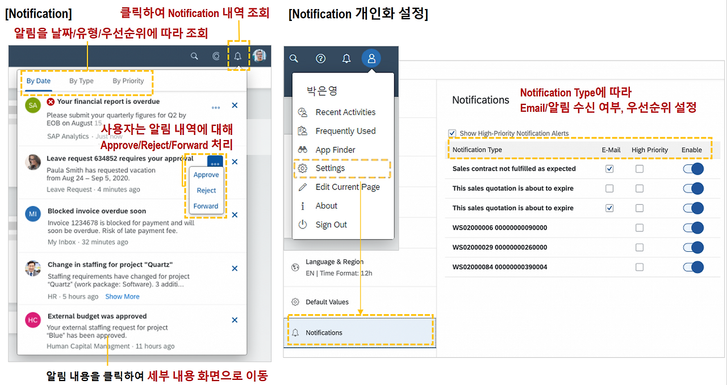
Task: Open the help question mark icon
Action: click(320, 58)
